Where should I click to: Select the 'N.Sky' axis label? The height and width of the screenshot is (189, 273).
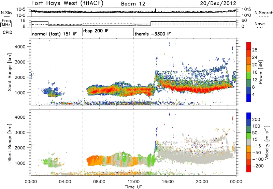[6, 13]
